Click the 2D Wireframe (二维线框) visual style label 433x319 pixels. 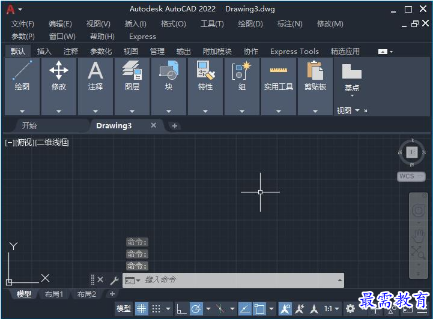click(52, 143)
